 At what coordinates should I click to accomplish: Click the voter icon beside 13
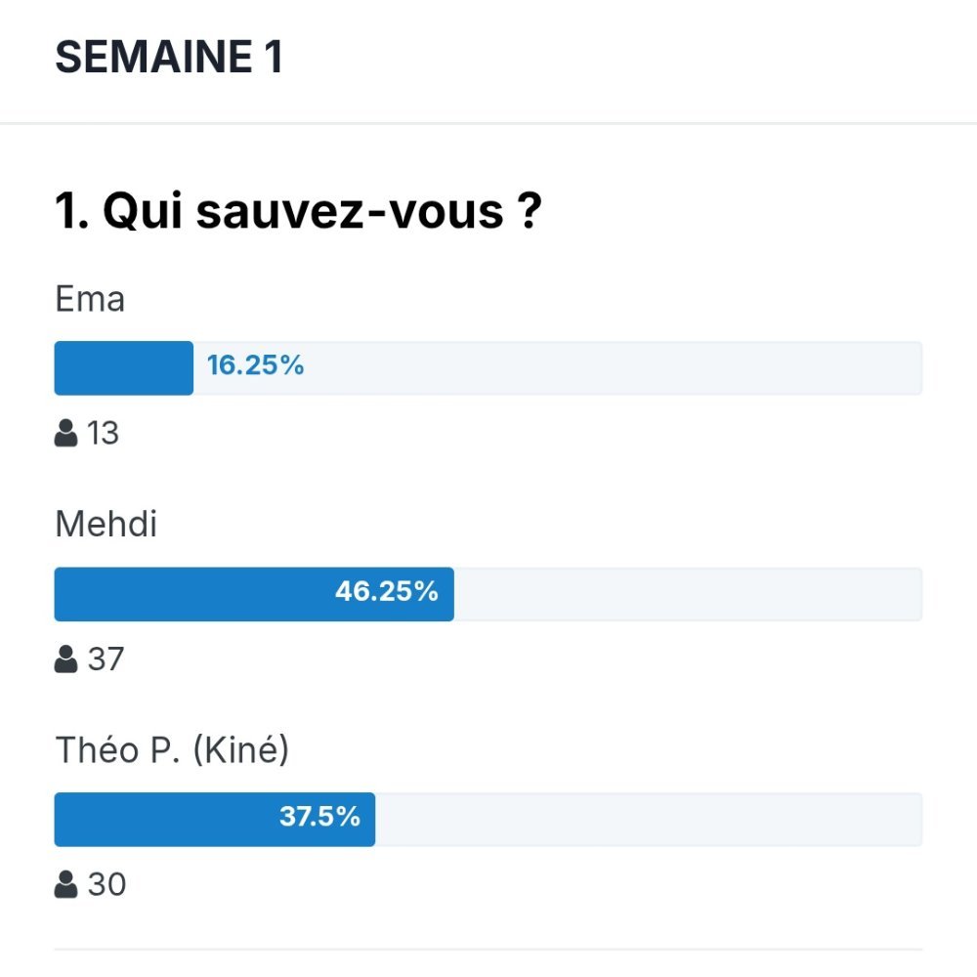(x=65, y=433)
